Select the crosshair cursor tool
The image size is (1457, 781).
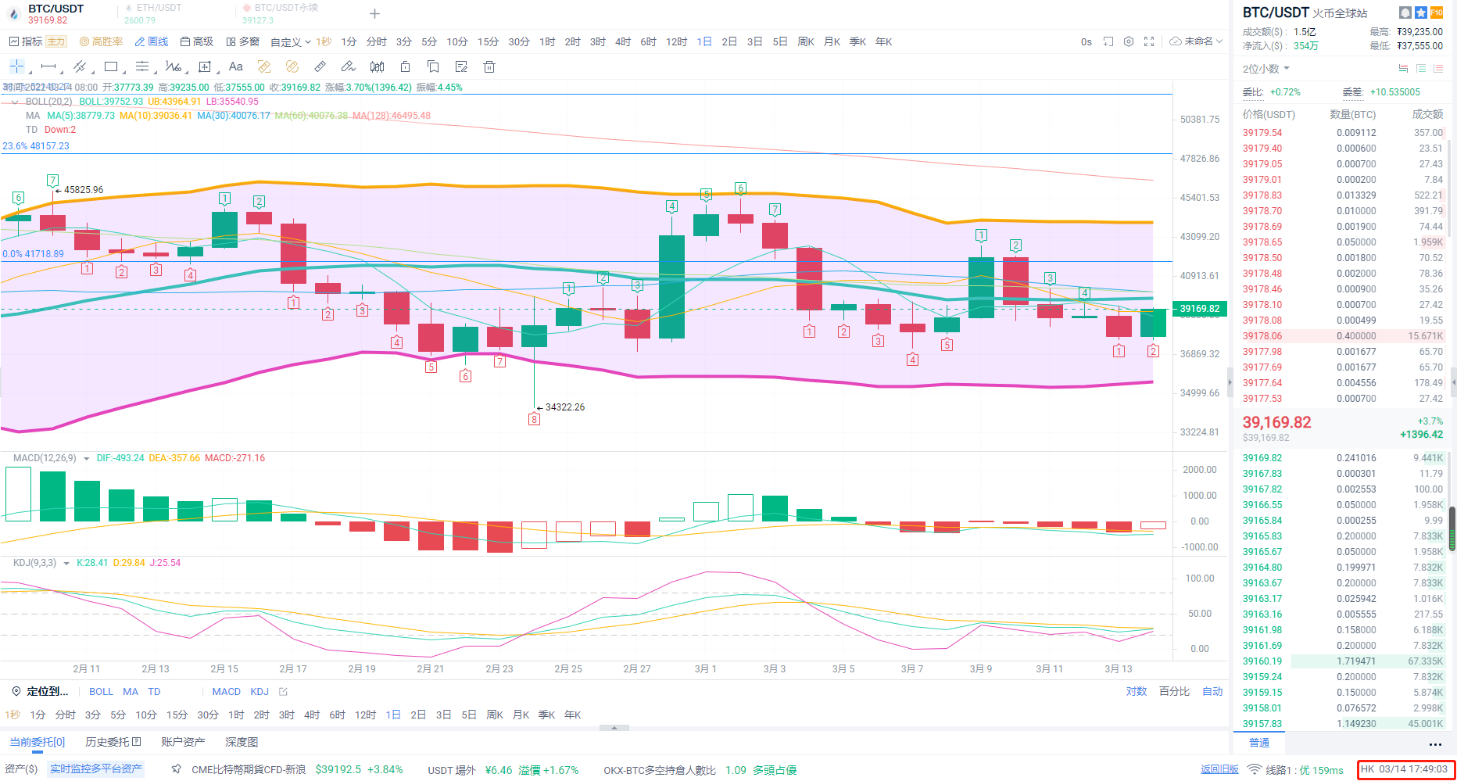(x=17, y=66)
